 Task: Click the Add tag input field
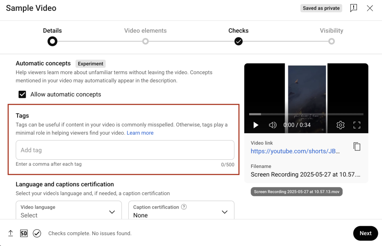125,150
